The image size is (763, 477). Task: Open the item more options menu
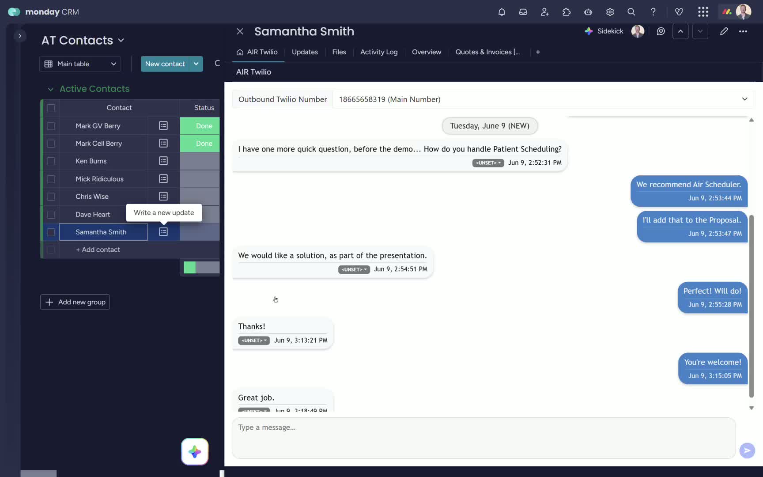743,31
